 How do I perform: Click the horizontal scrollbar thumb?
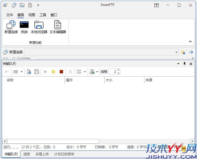(x=53, y=141)
